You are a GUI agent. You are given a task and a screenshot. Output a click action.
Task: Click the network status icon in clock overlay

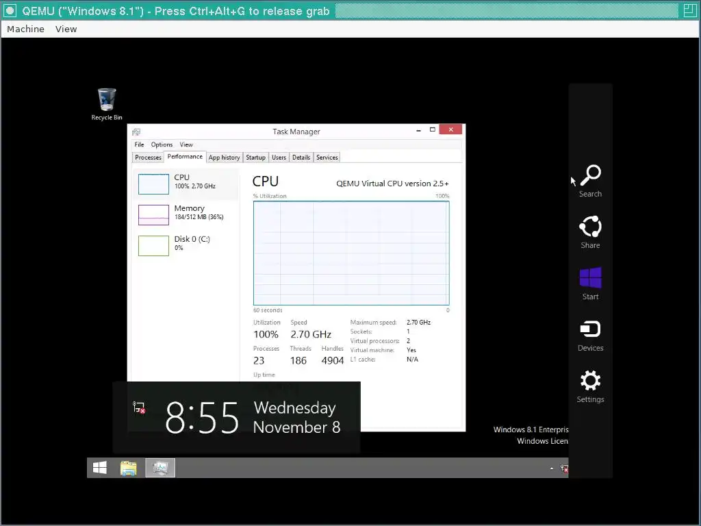[139, 408]
